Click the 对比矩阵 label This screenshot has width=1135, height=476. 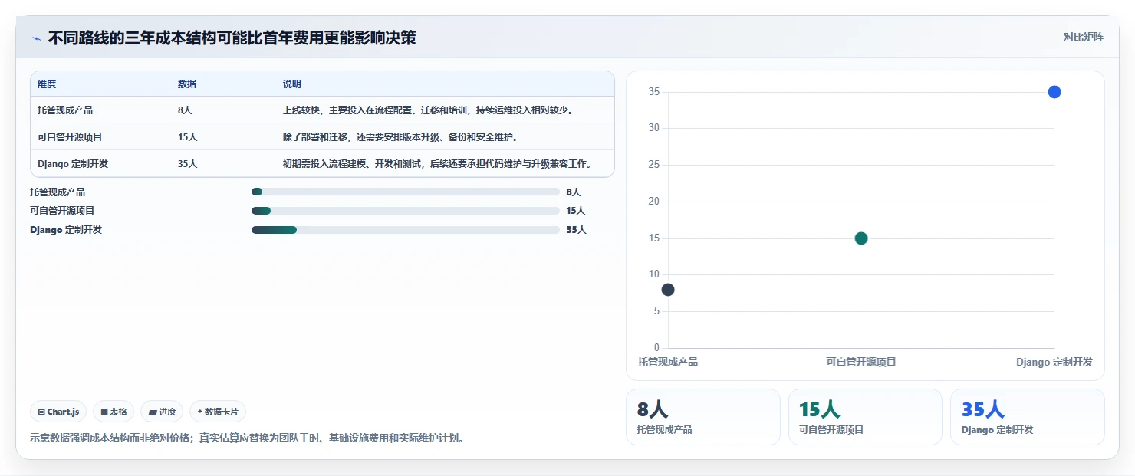click(x=1084, y=37)
